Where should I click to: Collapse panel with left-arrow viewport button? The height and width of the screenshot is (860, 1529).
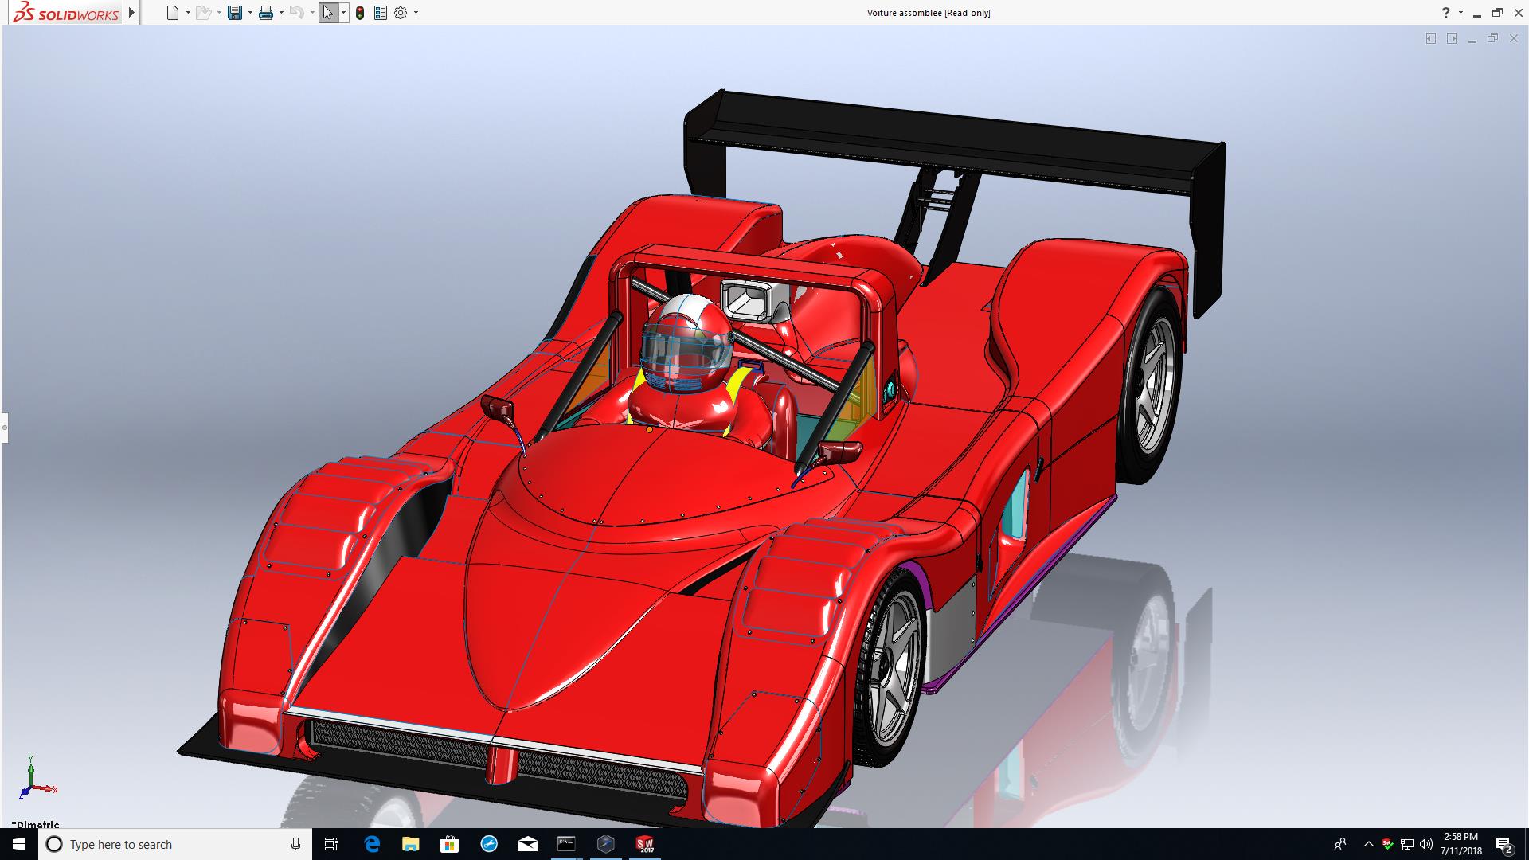[x=1431, y=38]
